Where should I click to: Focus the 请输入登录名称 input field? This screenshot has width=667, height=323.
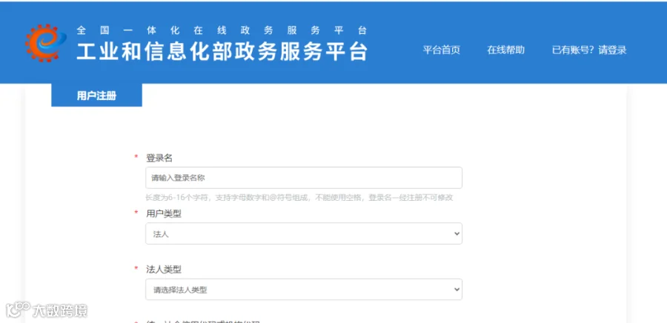coord(304,178)
